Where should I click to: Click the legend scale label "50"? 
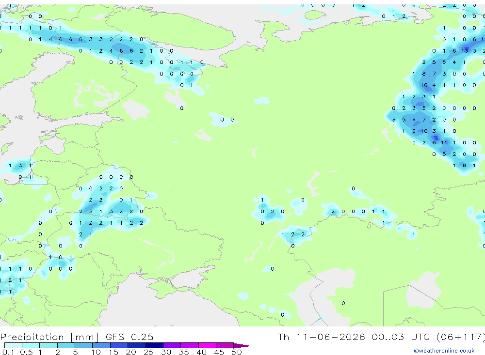[237, 352]
